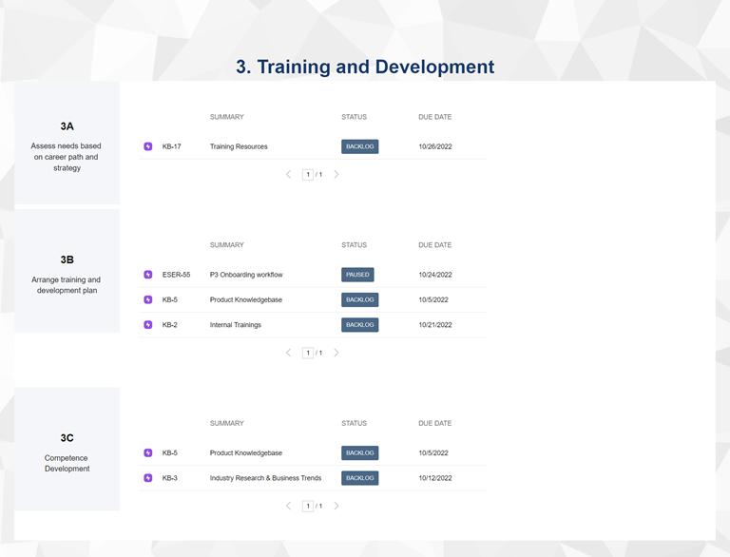The width and height of the screenshot is (730, 557).
Task: Click the purple icon next to KB-3
Action: (x=148, y=478)
